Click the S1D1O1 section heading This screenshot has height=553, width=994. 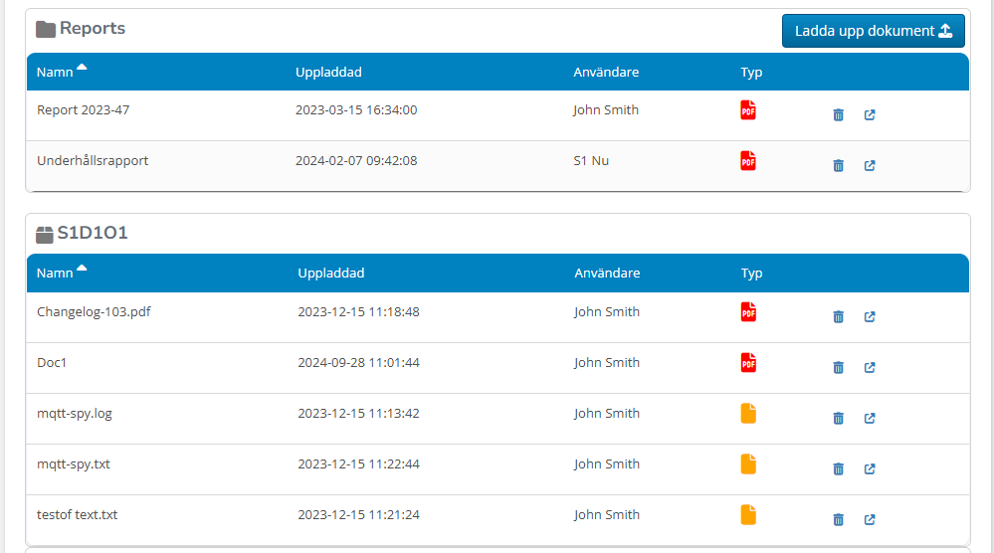pyautogui.click(x=93, y=234)
